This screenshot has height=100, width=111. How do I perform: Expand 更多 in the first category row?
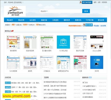coord(38,83)
